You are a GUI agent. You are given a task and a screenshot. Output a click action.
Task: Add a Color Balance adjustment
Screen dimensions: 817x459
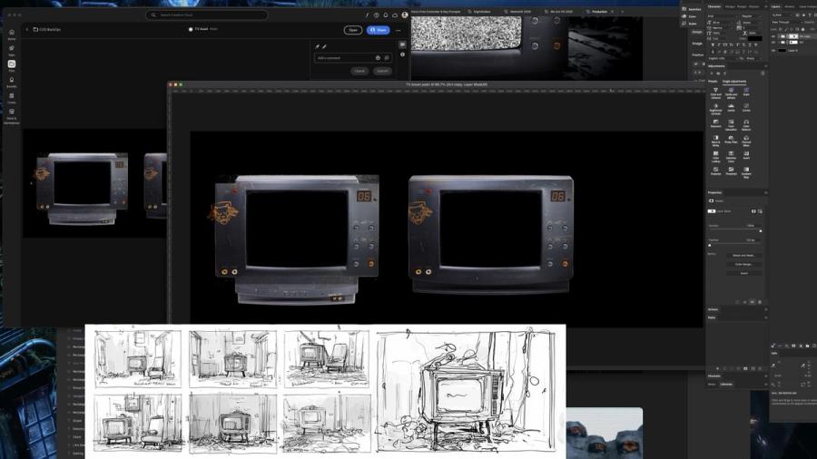pyautogui.click(x=746, y=124)
